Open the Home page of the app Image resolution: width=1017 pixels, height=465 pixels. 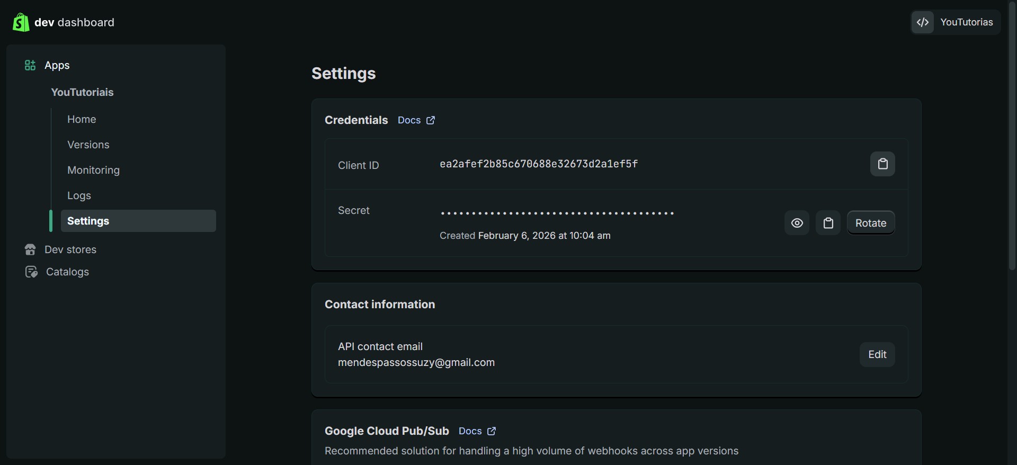pos(82,119)
